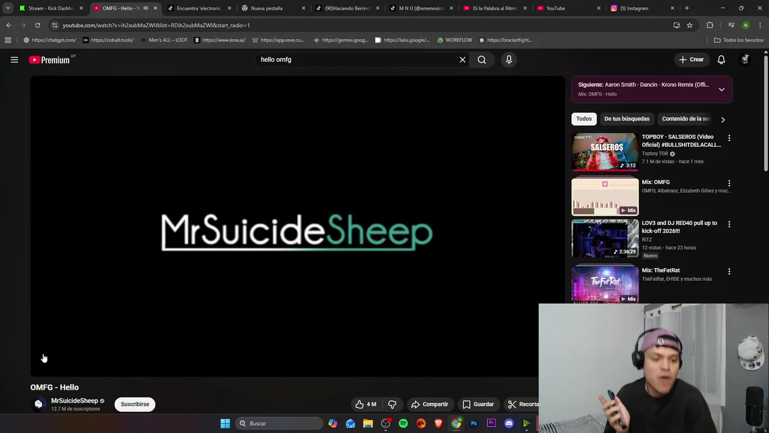This screenshot has width=769, height=433.
Task: Open the apps grid in bookmarks bar
Action: point(8,40)
